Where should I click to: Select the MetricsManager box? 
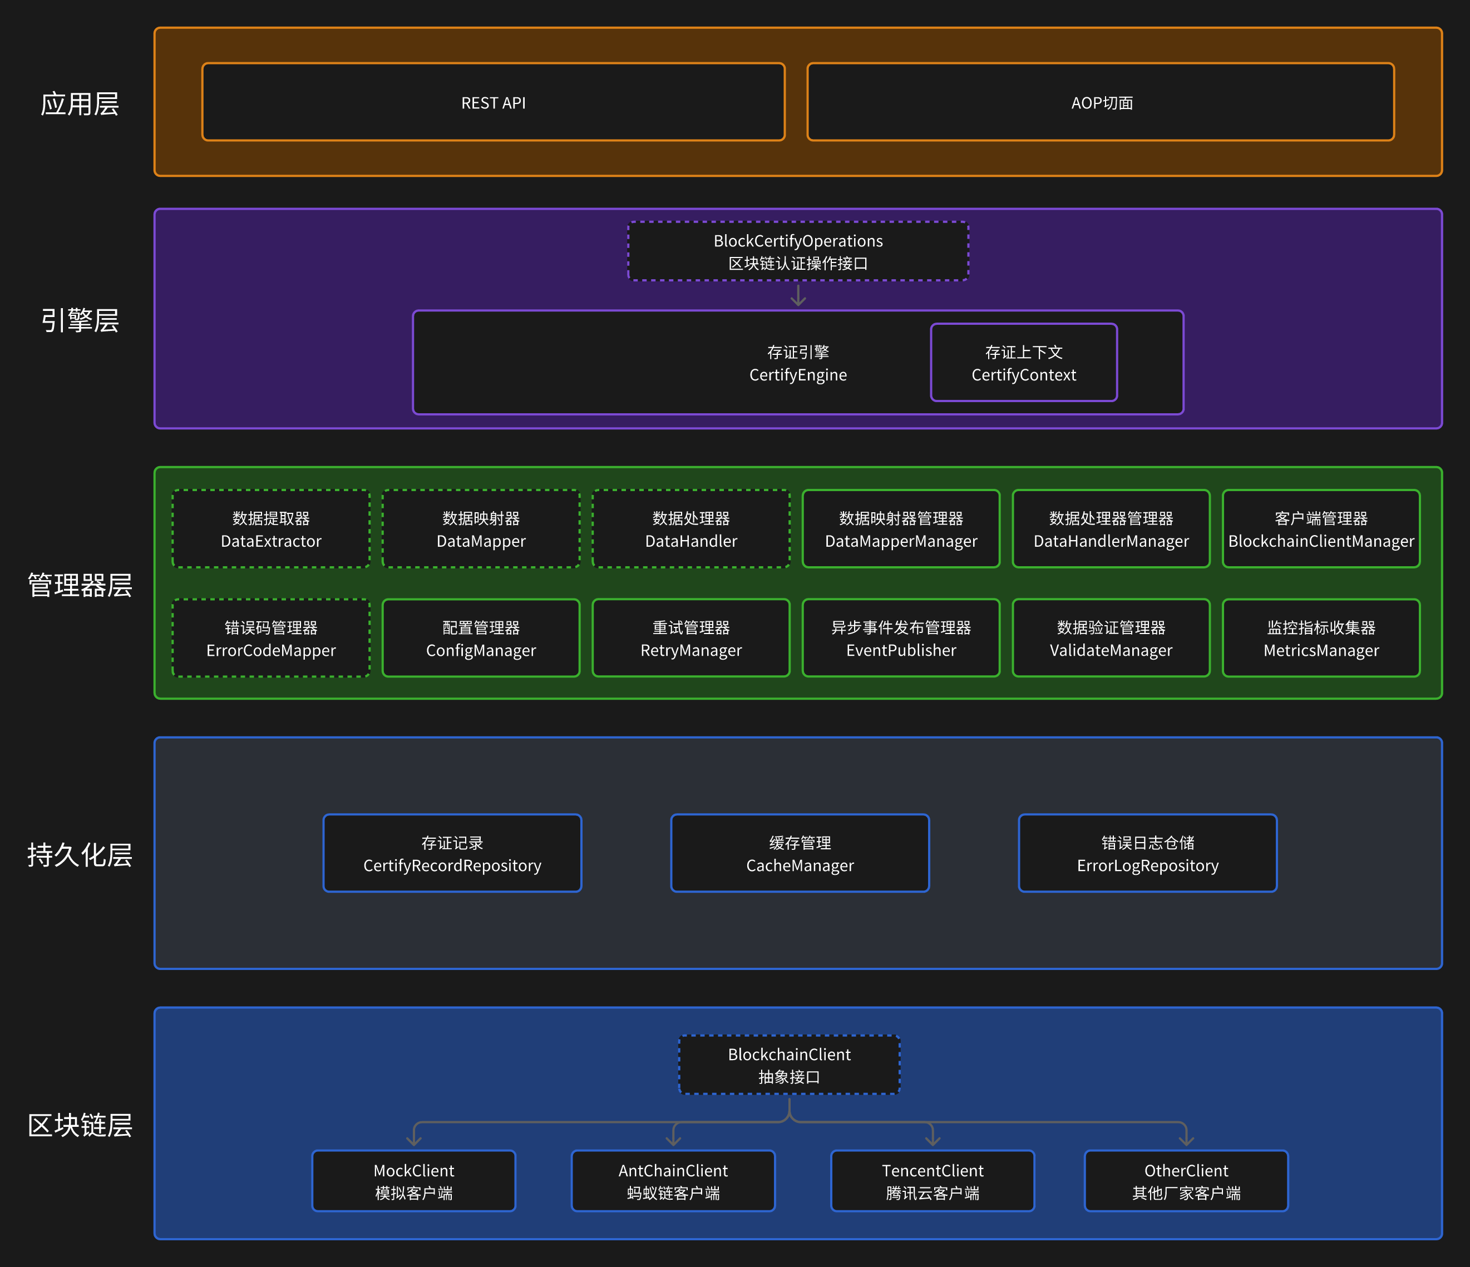coord(1320,638)
